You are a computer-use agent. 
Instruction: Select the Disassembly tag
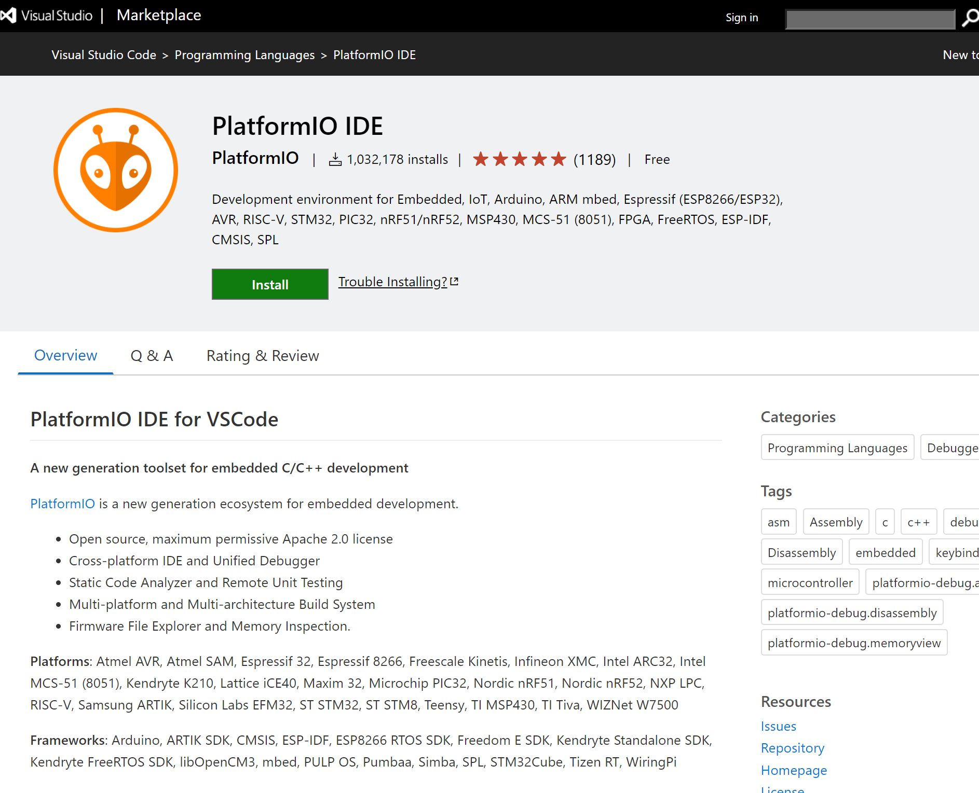(801, 552)
